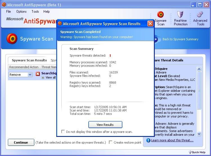Click threat details scrollbar down arrow
This screenshot has height=156, width=211.
click(x=199, y=134)
